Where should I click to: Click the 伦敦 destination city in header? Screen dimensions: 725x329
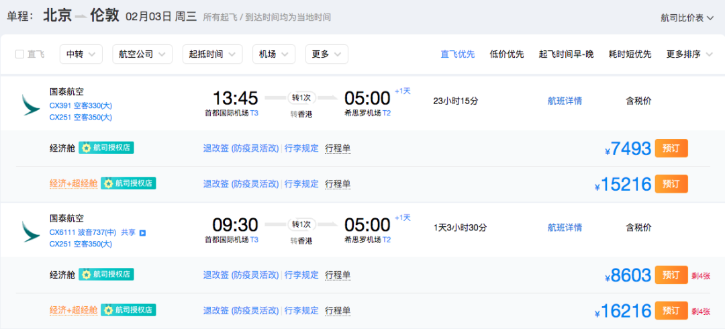click(105, 16)
